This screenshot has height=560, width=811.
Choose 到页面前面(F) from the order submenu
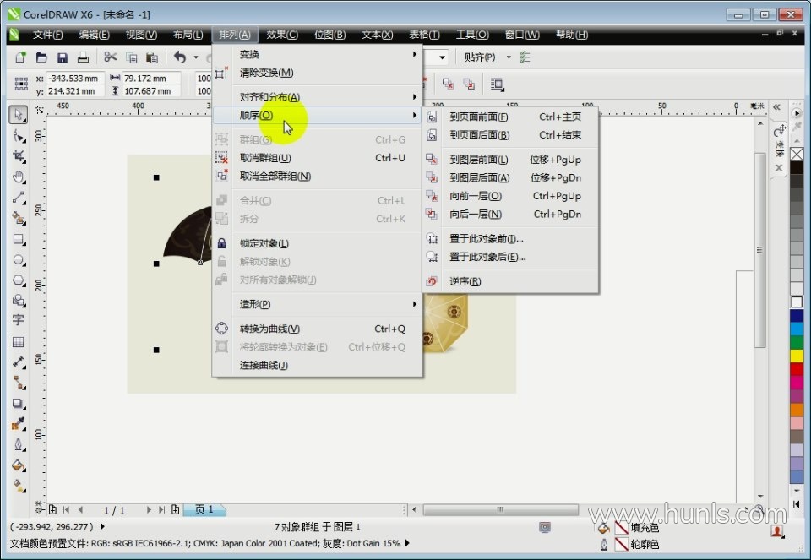[478, 117]
